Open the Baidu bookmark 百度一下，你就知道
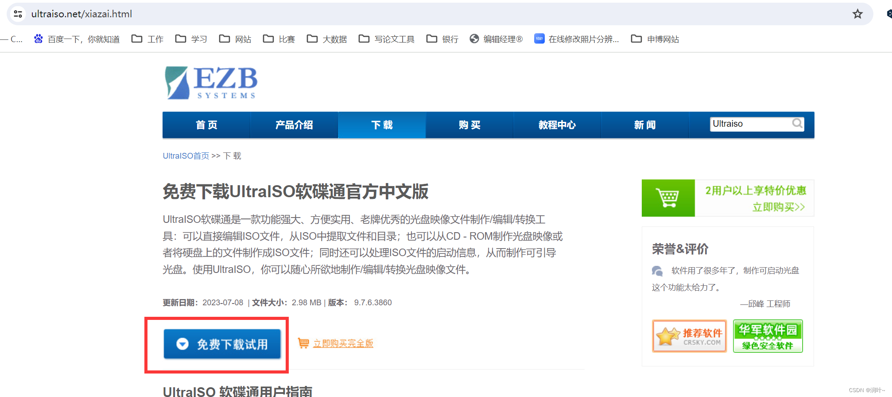The image size is (892, 397). click(77, 39)
